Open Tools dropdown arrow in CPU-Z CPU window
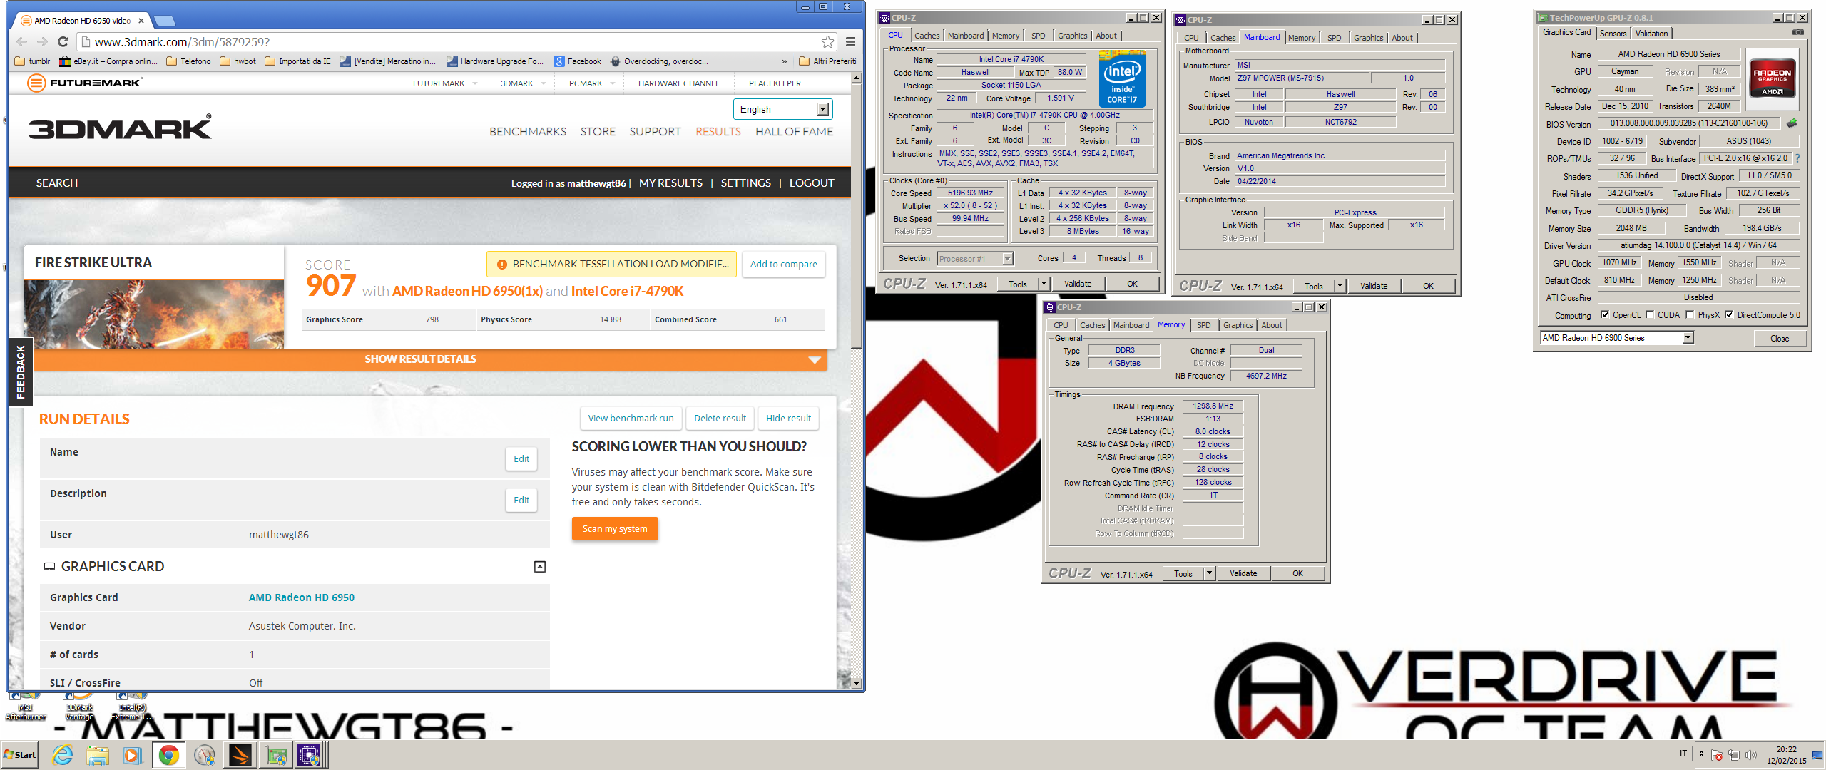Image resolution: width=1826 pixels, height=770 pixels. pyautogui.click(x=1044, y=284)
